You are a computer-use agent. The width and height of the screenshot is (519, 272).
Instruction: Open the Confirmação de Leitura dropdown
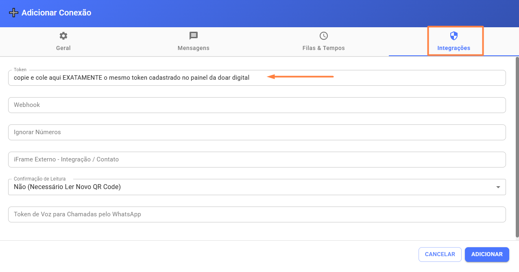[252, 187]
